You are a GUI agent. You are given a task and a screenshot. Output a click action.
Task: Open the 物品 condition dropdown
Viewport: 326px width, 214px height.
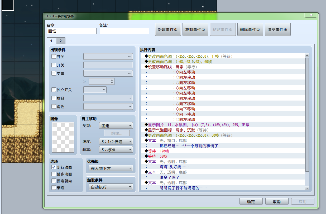(x=108, y=98)
